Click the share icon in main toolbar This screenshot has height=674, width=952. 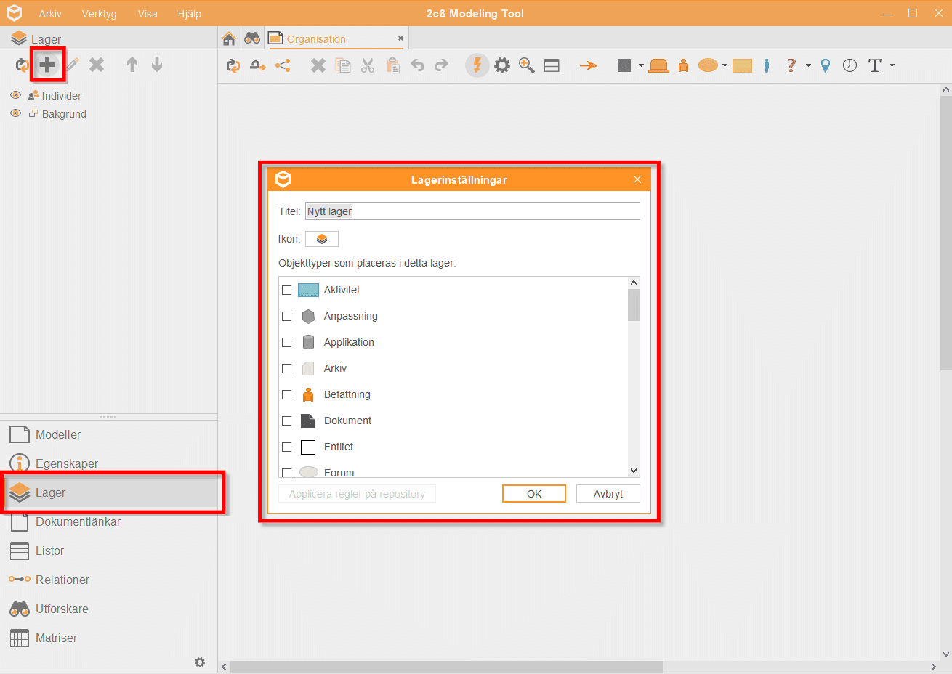click(283, 66)
